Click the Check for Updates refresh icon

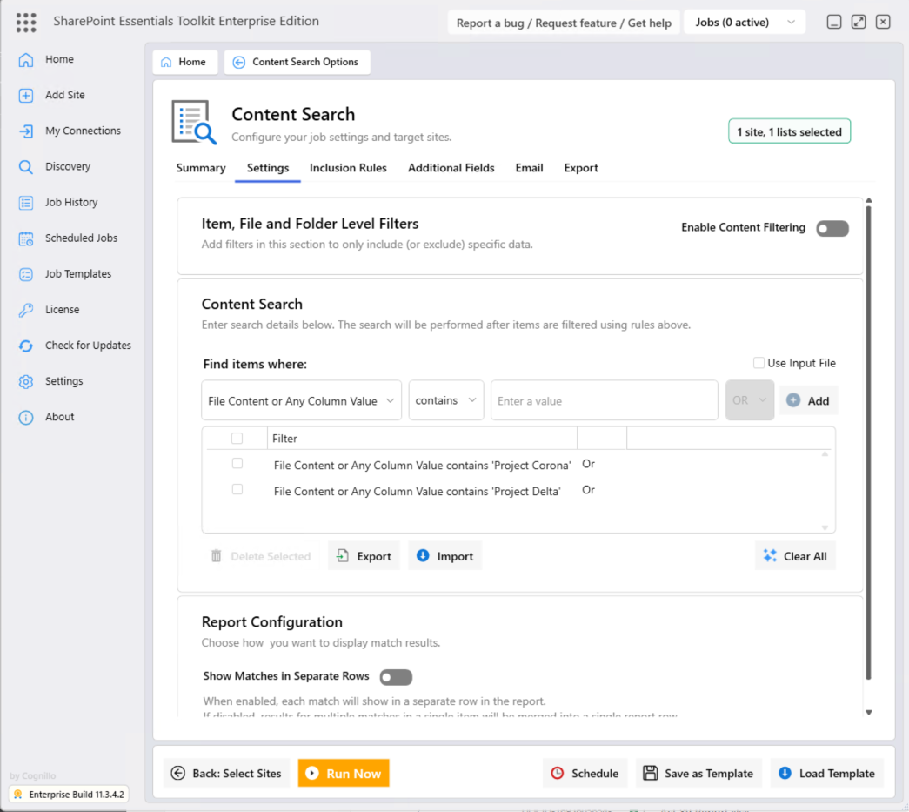click(x=26, y=346)
